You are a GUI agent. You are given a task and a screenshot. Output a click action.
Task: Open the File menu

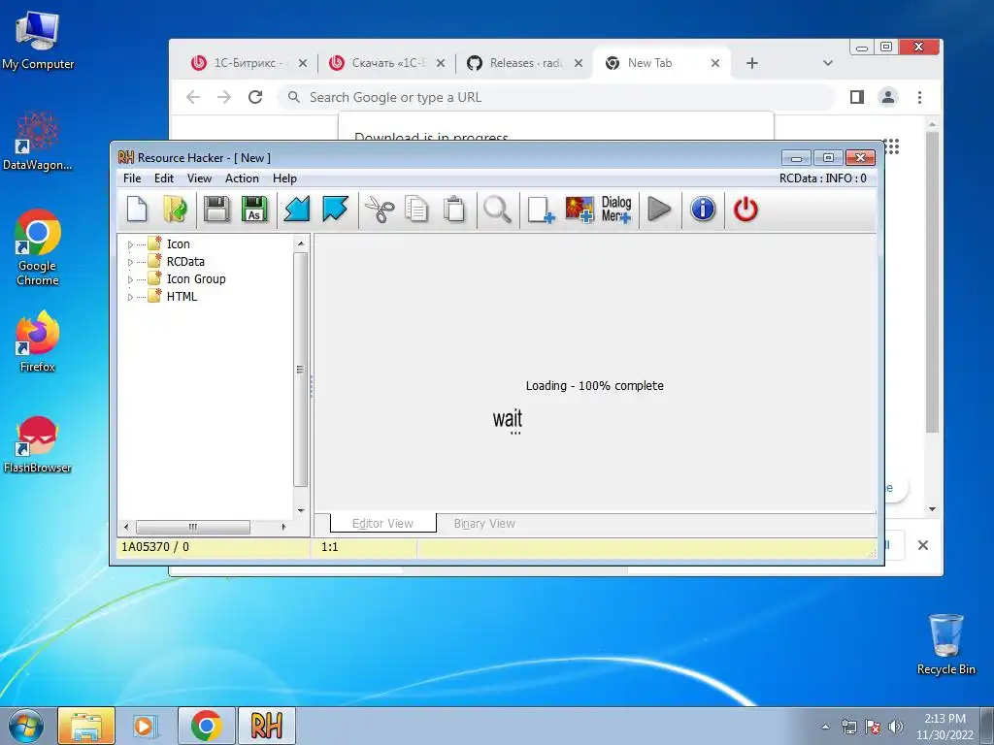coord(132,178)
